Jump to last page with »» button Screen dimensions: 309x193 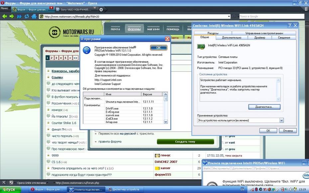click(75, 58)
